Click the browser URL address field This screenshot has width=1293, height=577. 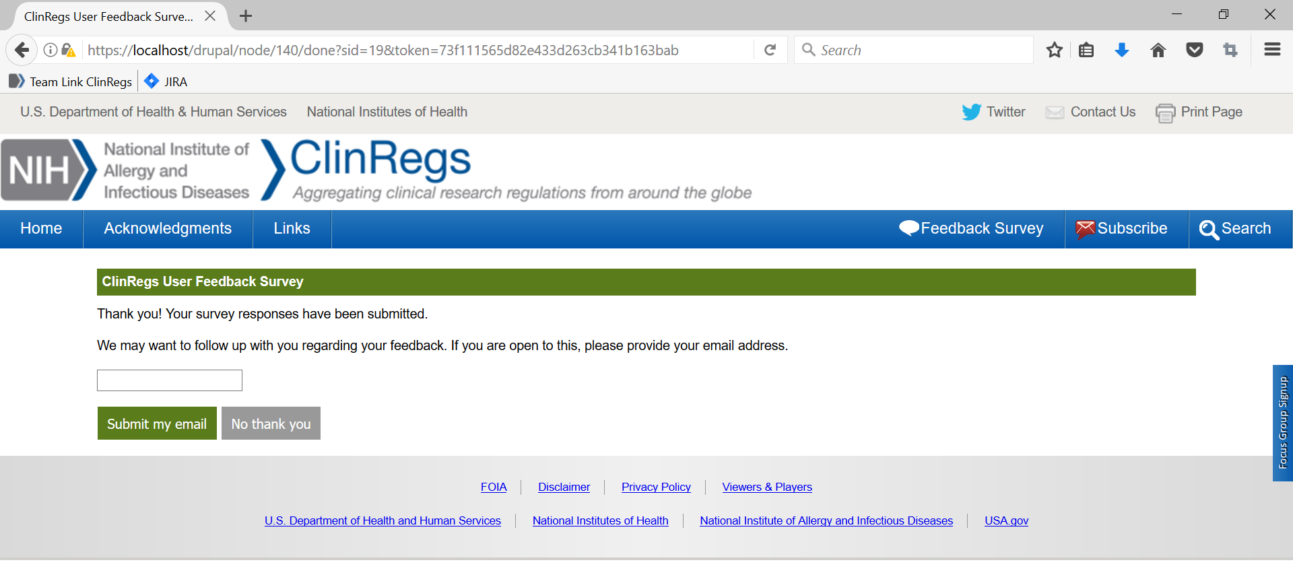418,50
